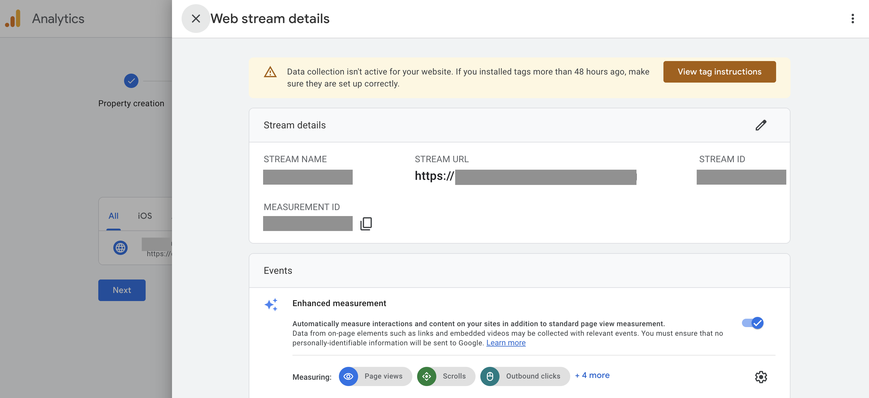Open enhanced measurement settings gear icon
The image size is (869, 398).
click(x=761, y=377)
